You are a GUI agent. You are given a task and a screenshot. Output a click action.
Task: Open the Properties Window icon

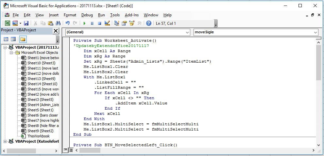tap(124, 23)
